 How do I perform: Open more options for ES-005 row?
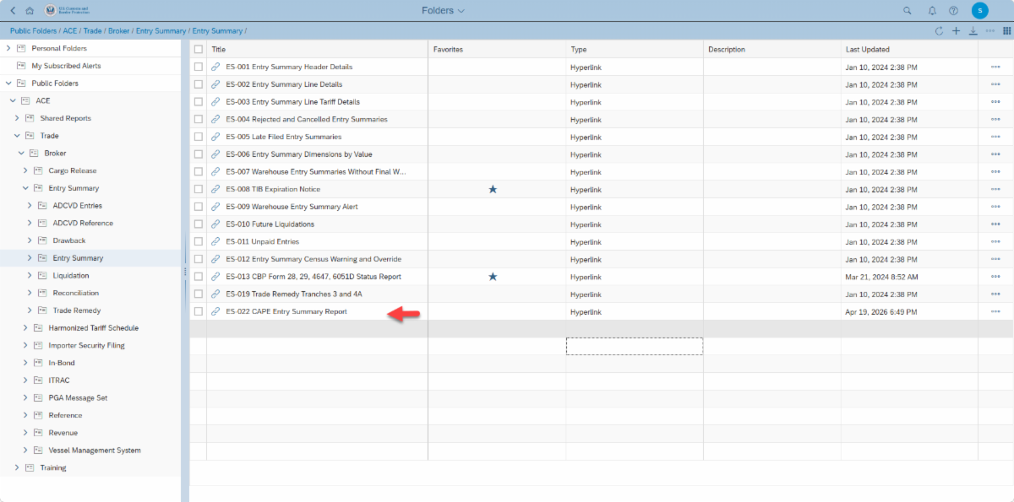pos(995,137)
